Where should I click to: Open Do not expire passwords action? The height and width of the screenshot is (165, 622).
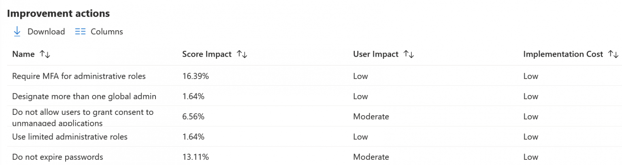pos(58,157)
